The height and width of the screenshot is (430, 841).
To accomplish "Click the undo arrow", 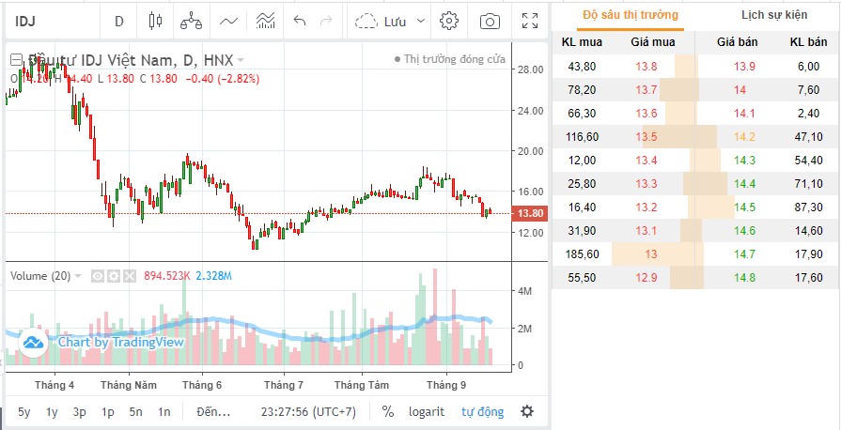I will pyautogui.click(x=300, y=21).
